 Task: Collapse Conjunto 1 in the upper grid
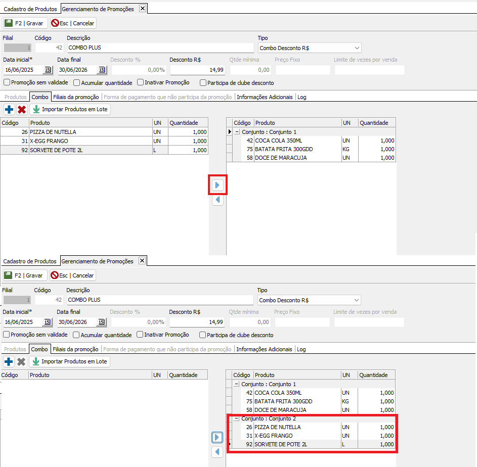(237, 132)
